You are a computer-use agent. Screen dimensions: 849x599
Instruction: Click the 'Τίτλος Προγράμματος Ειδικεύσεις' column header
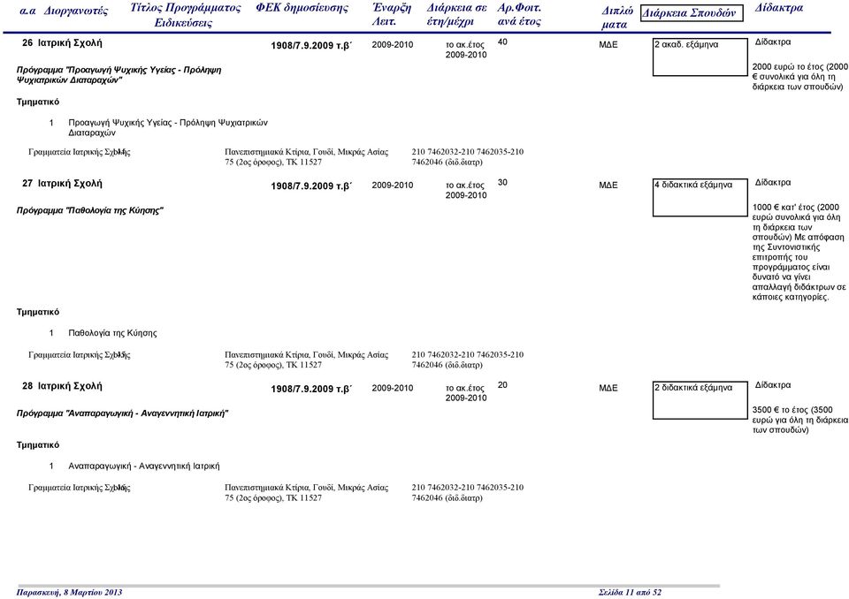pyautogui.click(x=185, y=15)
